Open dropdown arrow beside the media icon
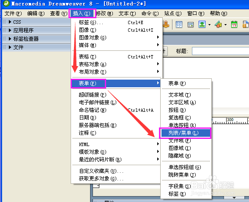The height and width of the screenshot is (202, 249). (225, 25)
